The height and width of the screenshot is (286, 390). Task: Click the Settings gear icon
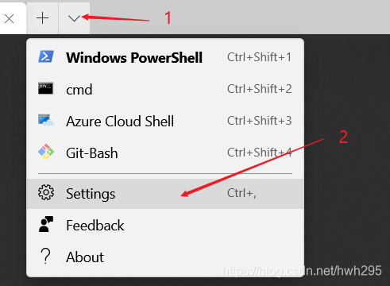(46, 192)
